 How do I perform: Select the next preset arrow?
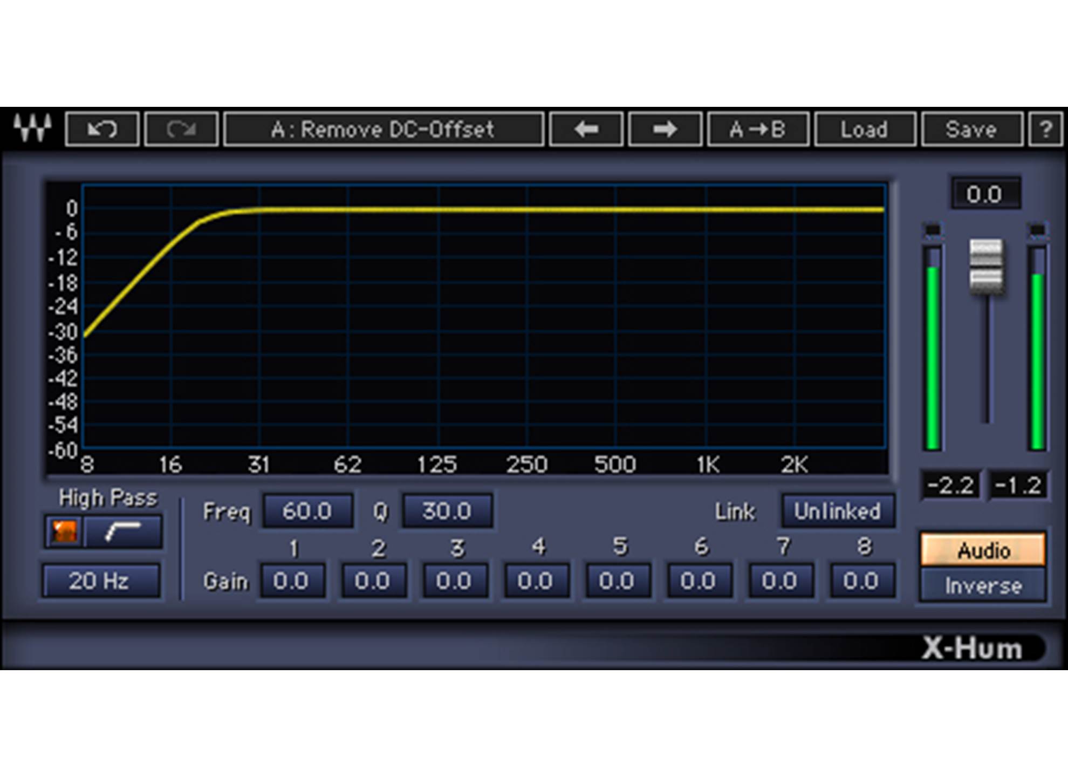(x=665, y=129)
